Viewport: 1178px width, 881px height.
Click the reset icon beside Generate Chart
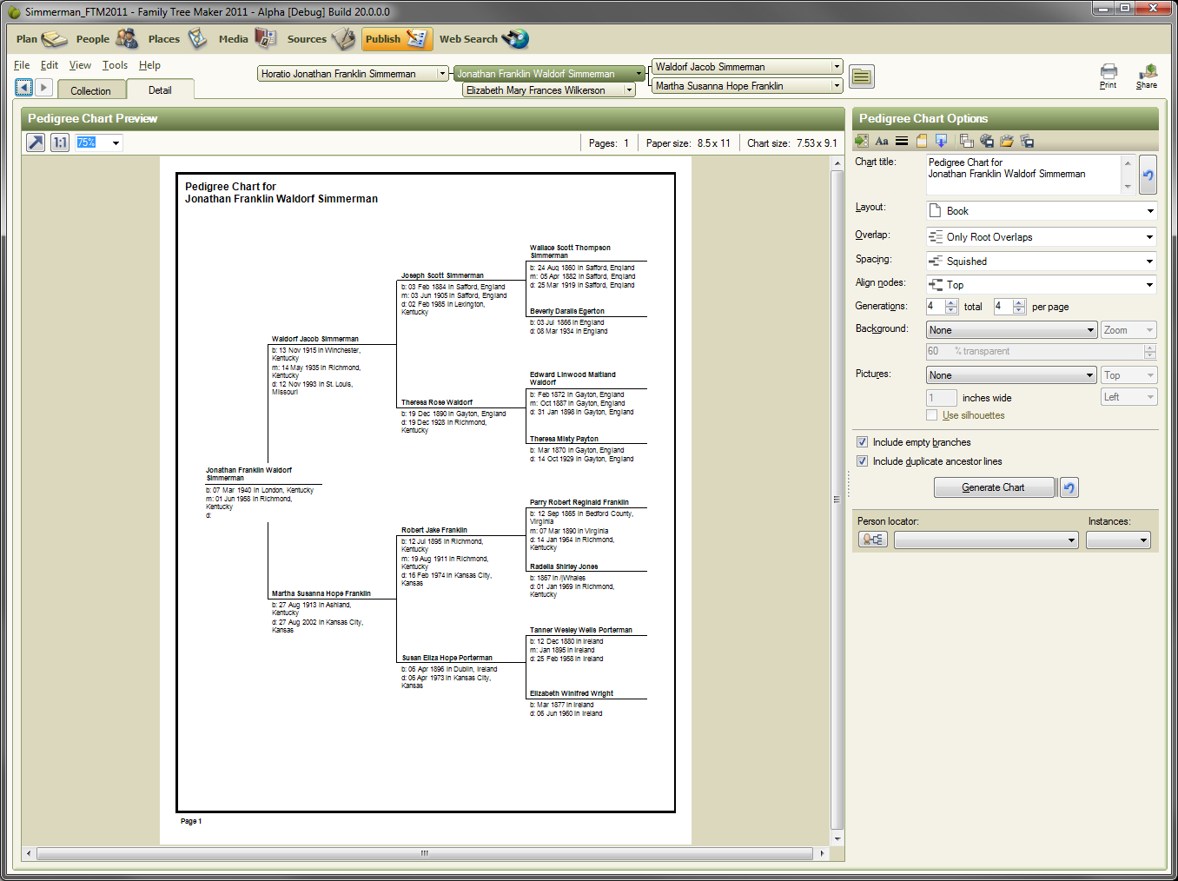tap(1069, 487)
